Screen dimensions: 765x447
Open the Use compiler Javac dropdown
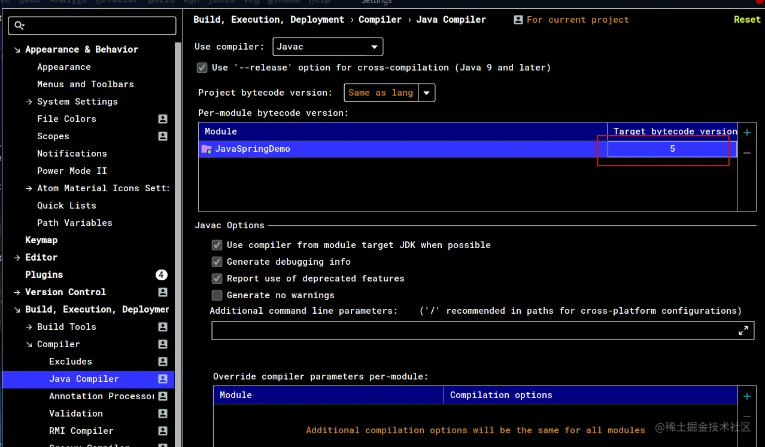point(328,47)
